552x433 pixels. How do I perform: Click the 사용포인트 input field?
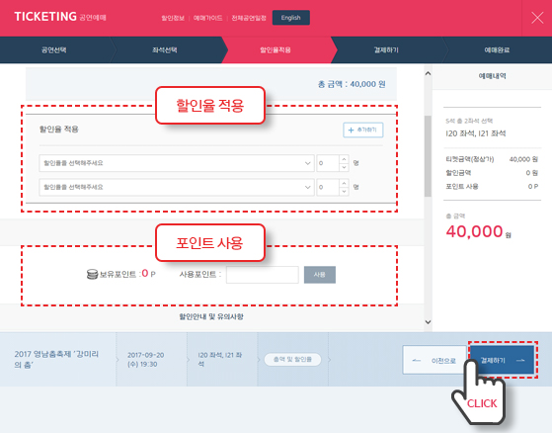tap(263, 275)
